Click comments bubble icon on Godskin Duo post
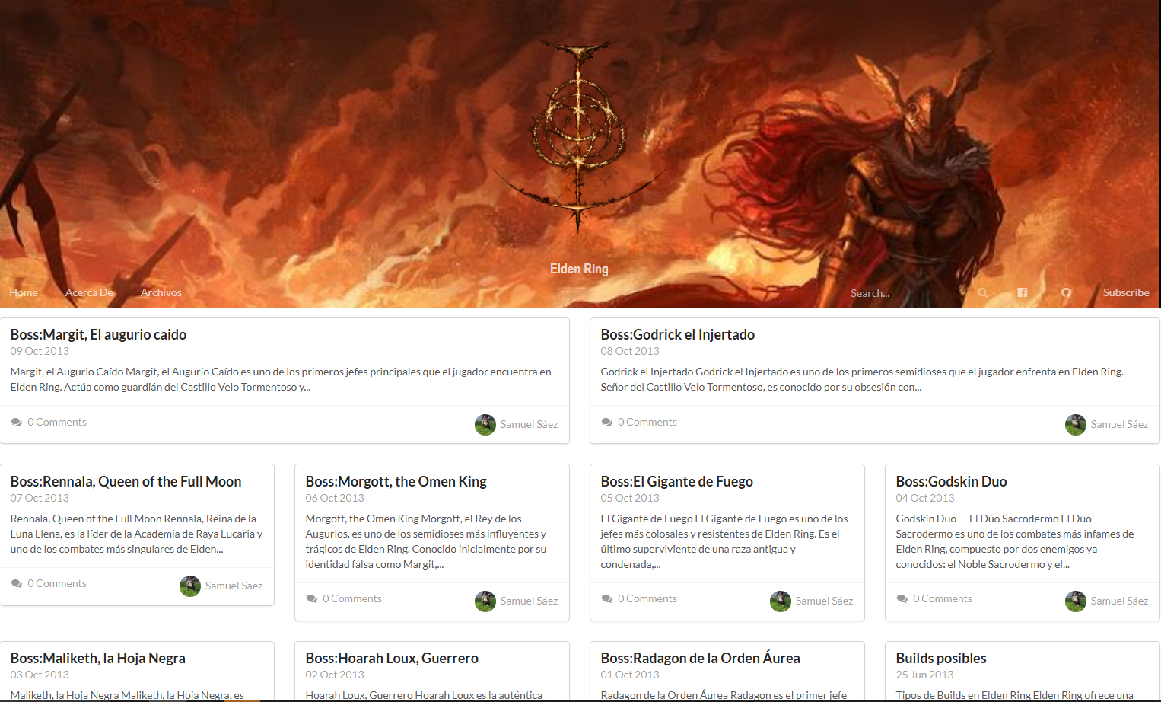This screenshot has height=702, width=1161. pyautogui.click(x=902, y=598)
